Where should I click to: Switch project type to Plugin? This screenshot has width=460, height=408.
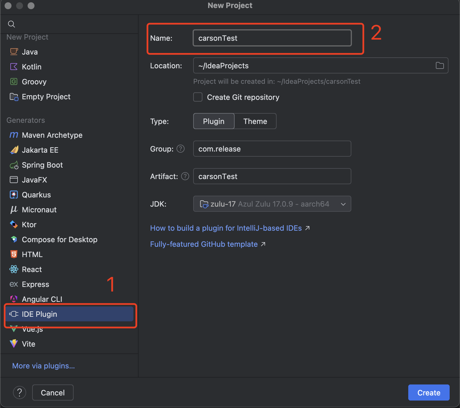point(214,121)
